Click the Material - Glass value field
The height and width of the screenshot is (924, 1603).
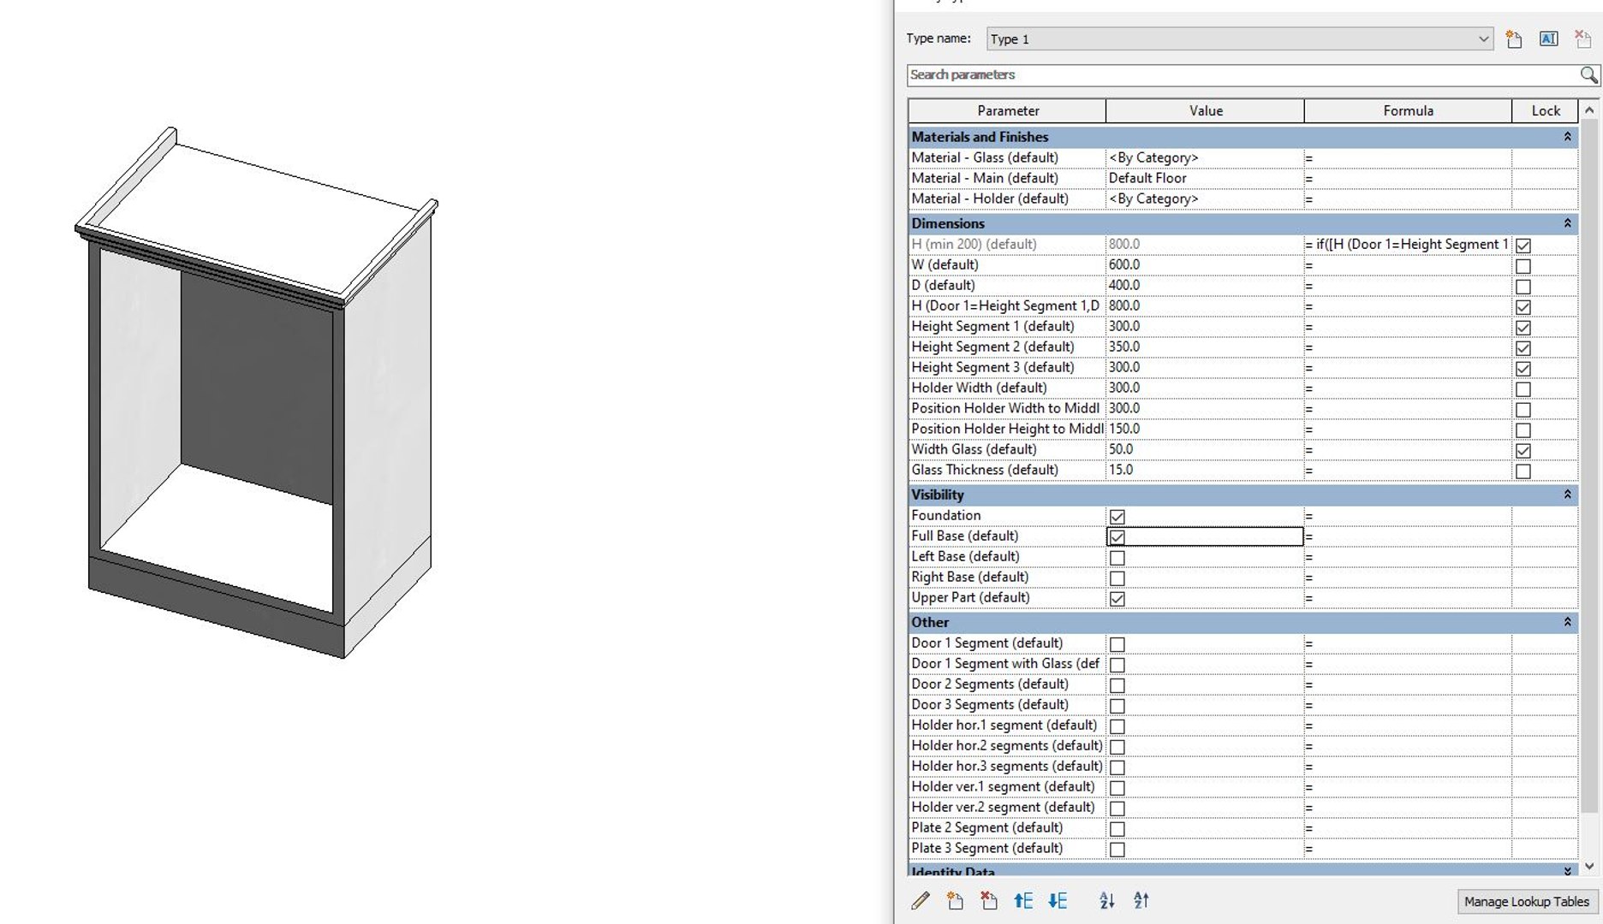(1205, 157)
